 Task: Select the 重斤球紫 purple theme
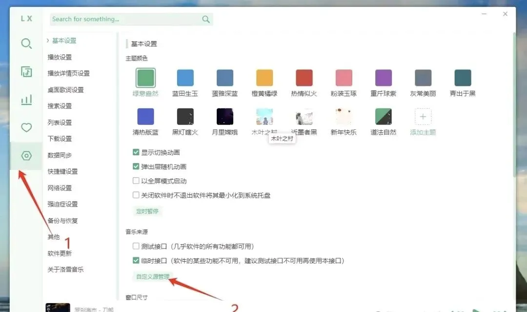384,78
